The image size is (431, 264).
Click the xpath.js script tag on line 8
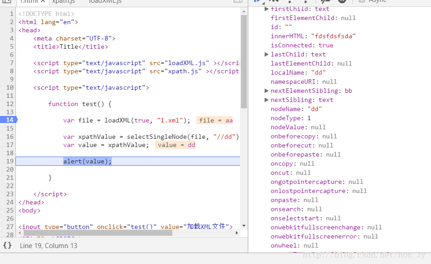tap(136, 71)
